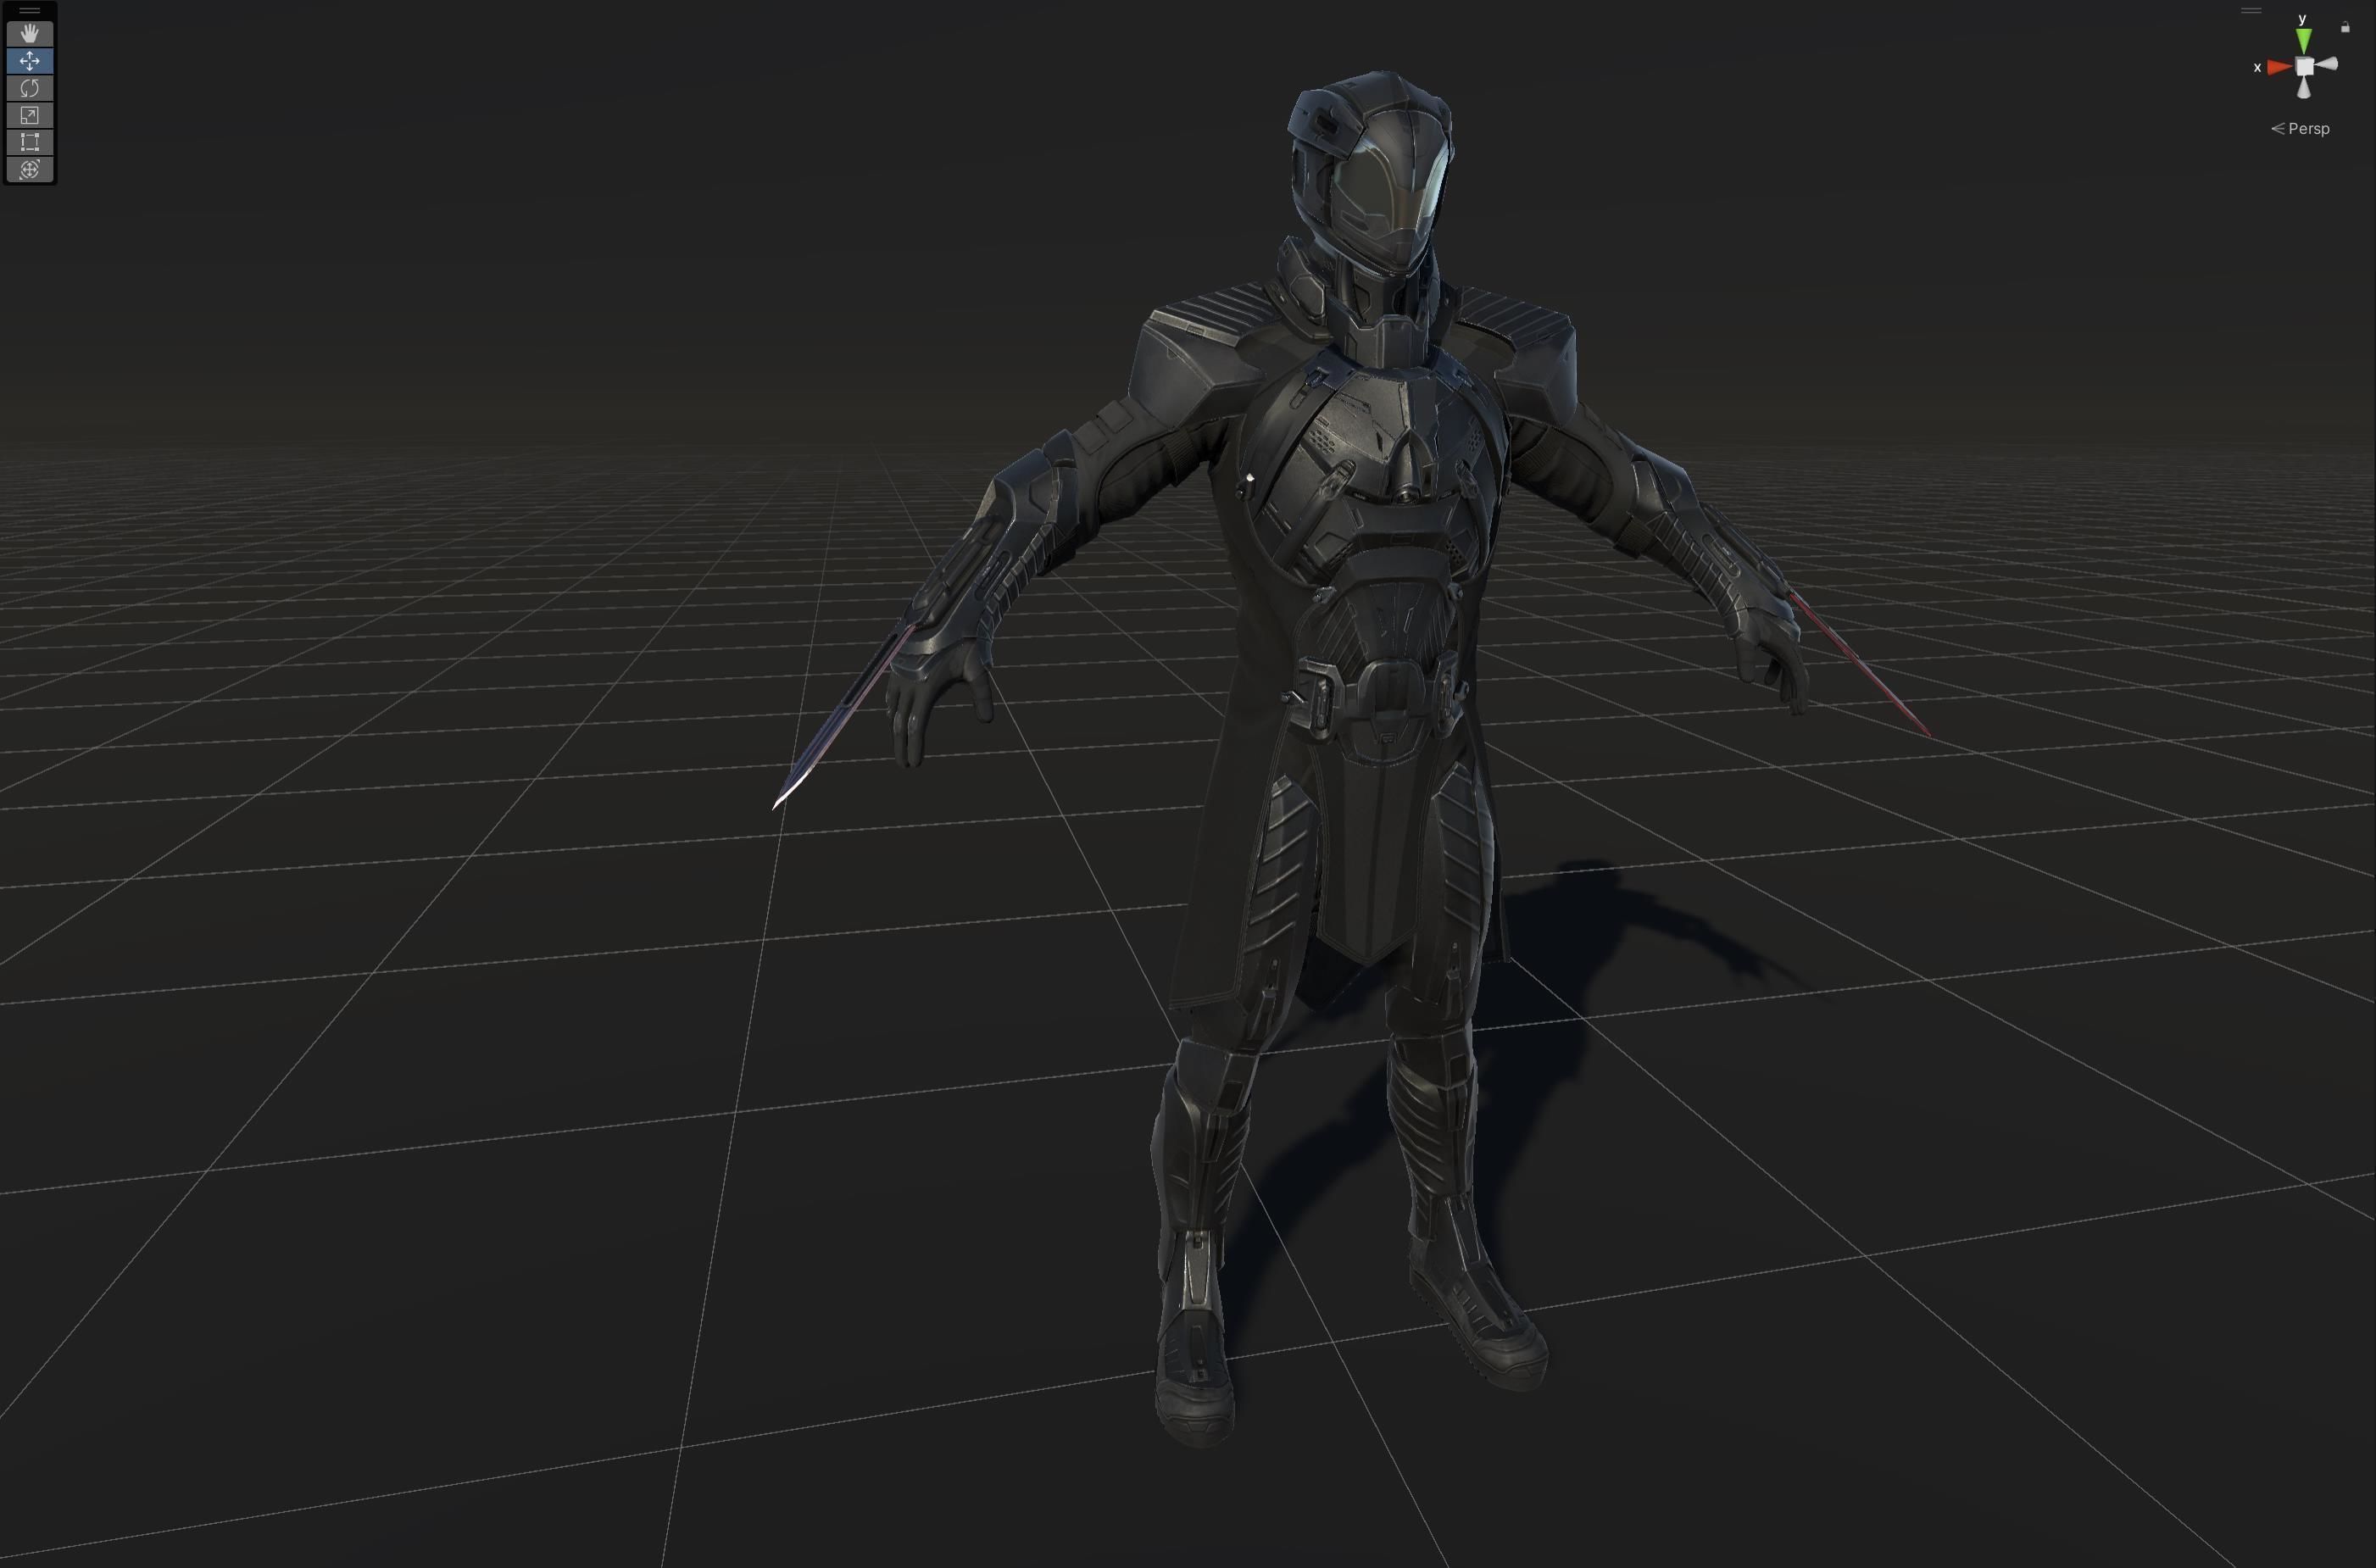Select the combined Transform tool
The image size is (2376, 1568).
(29, 169)
